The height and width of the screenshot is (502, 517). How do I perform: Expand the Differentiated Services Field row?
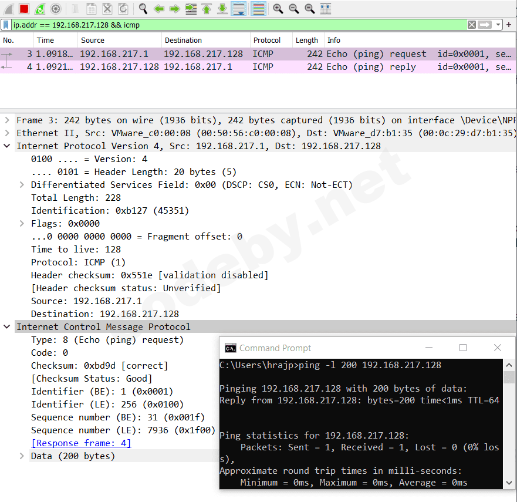(x=21, y=184)
